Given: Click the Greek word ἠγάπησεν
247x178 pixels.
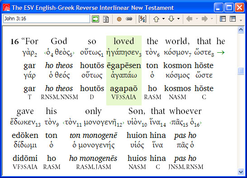Looking at the screenshot, I should 124,53.
